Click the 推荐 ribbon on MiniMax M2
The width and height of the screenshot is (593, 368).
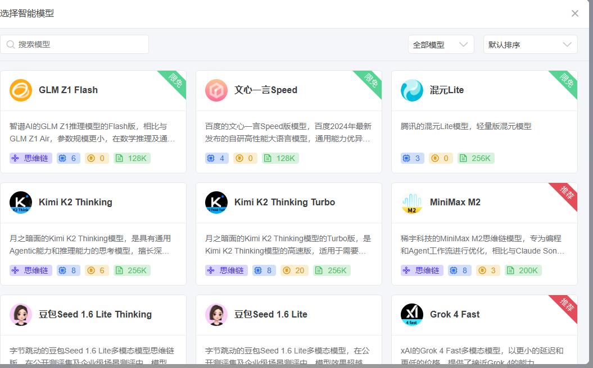point(566,193)
